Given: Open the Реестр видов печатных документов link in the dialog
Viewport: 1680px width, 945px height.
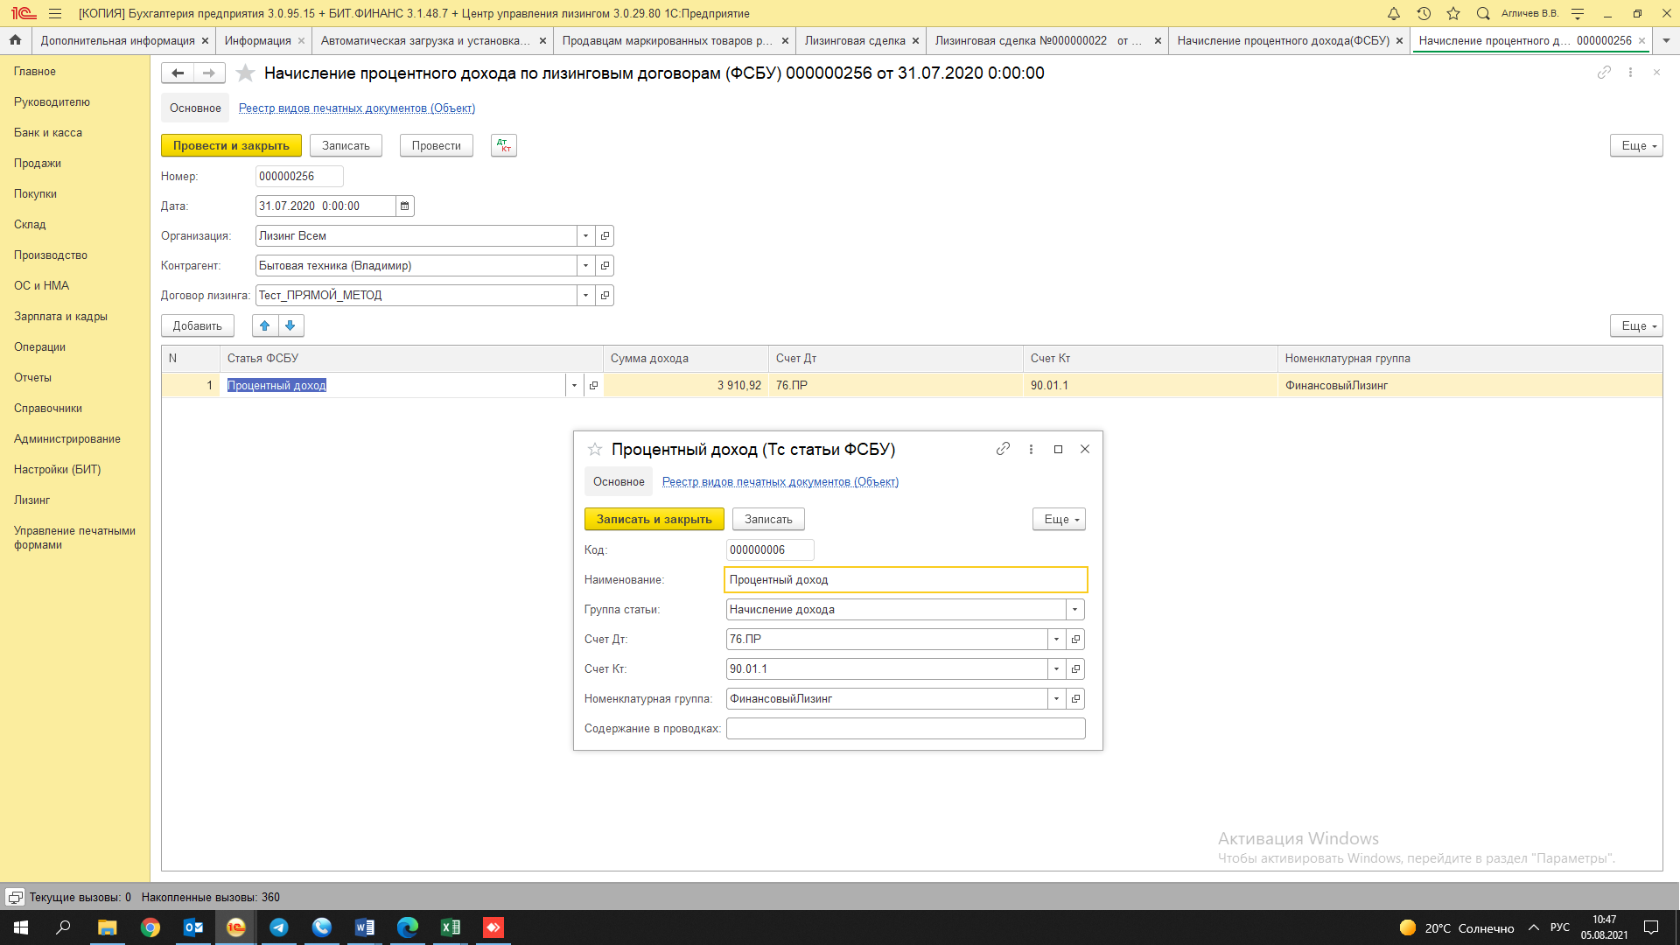Looking at the screenshot, I should coord(780,482).
